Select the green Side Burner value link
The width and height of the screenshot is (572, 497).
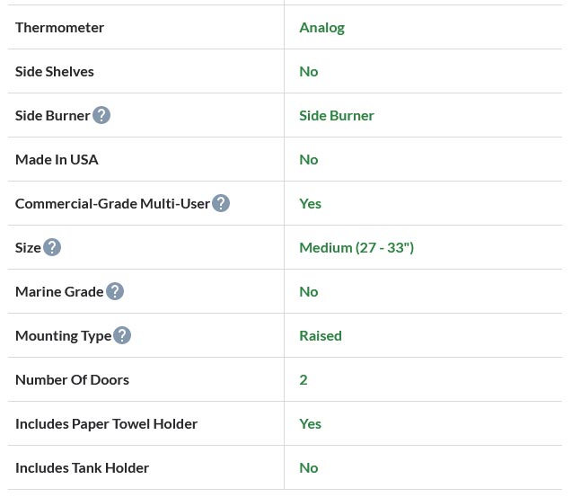tap(337, 115)
